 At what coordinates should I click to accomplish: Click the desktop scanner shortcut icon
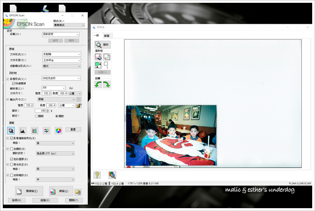[x=45, y=8]
